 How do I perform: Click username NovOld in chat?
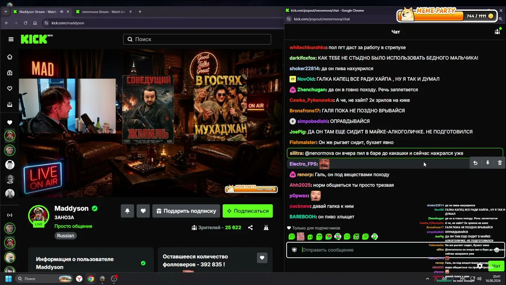(x=305, y=79)
